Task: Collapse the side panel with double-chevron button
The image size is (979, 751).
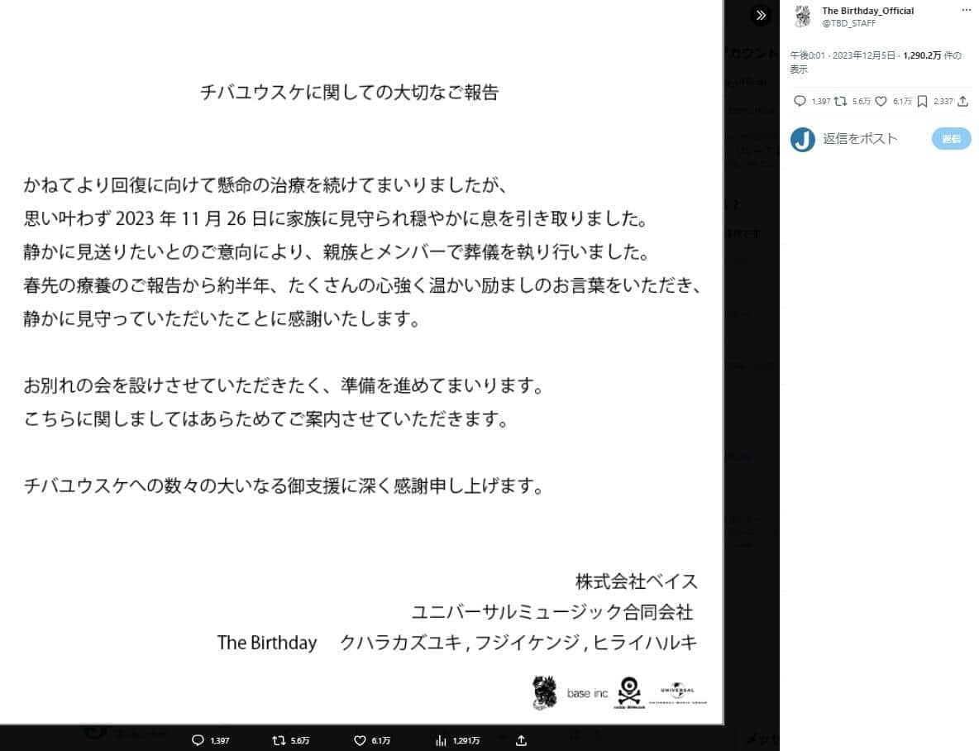Action: (761, 15)
